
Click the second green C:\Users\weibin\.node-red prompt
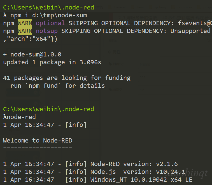[48, 109]
